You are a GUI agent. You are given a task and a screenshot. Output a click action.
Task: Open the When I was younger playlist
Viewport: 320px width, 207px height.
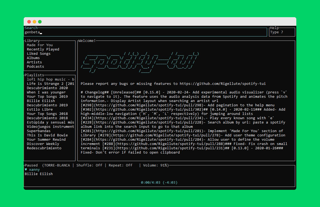(x=46, y=92)
